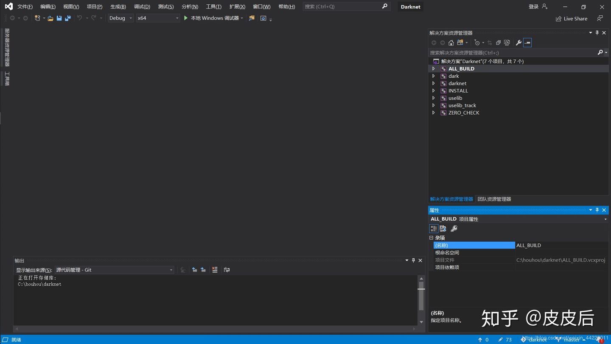Toggle Preview Selected Items in Solution Explorer
The image size is (611, 344).
(x=527, y=42)
